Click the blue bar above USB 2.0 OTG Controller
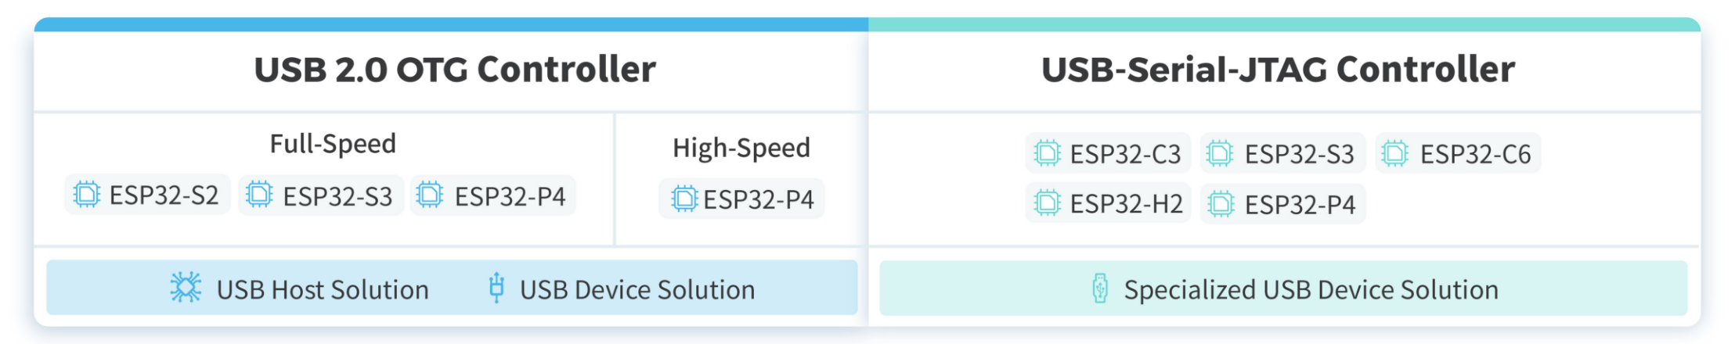1735x344 pixels. pyautogui.click(x=451, y=25)
